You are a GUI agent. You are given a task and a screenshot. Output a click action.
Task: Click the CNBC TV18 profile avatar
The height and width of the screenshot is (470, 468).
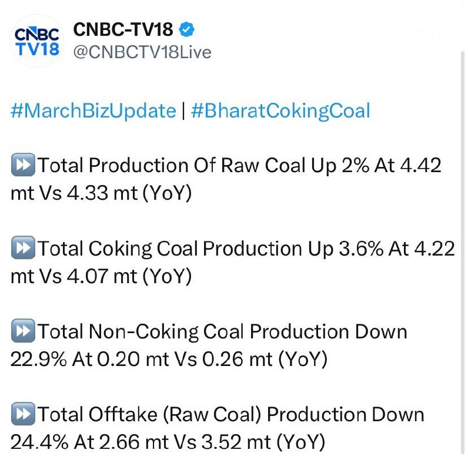pyautogui.click(x=36, y=39)
